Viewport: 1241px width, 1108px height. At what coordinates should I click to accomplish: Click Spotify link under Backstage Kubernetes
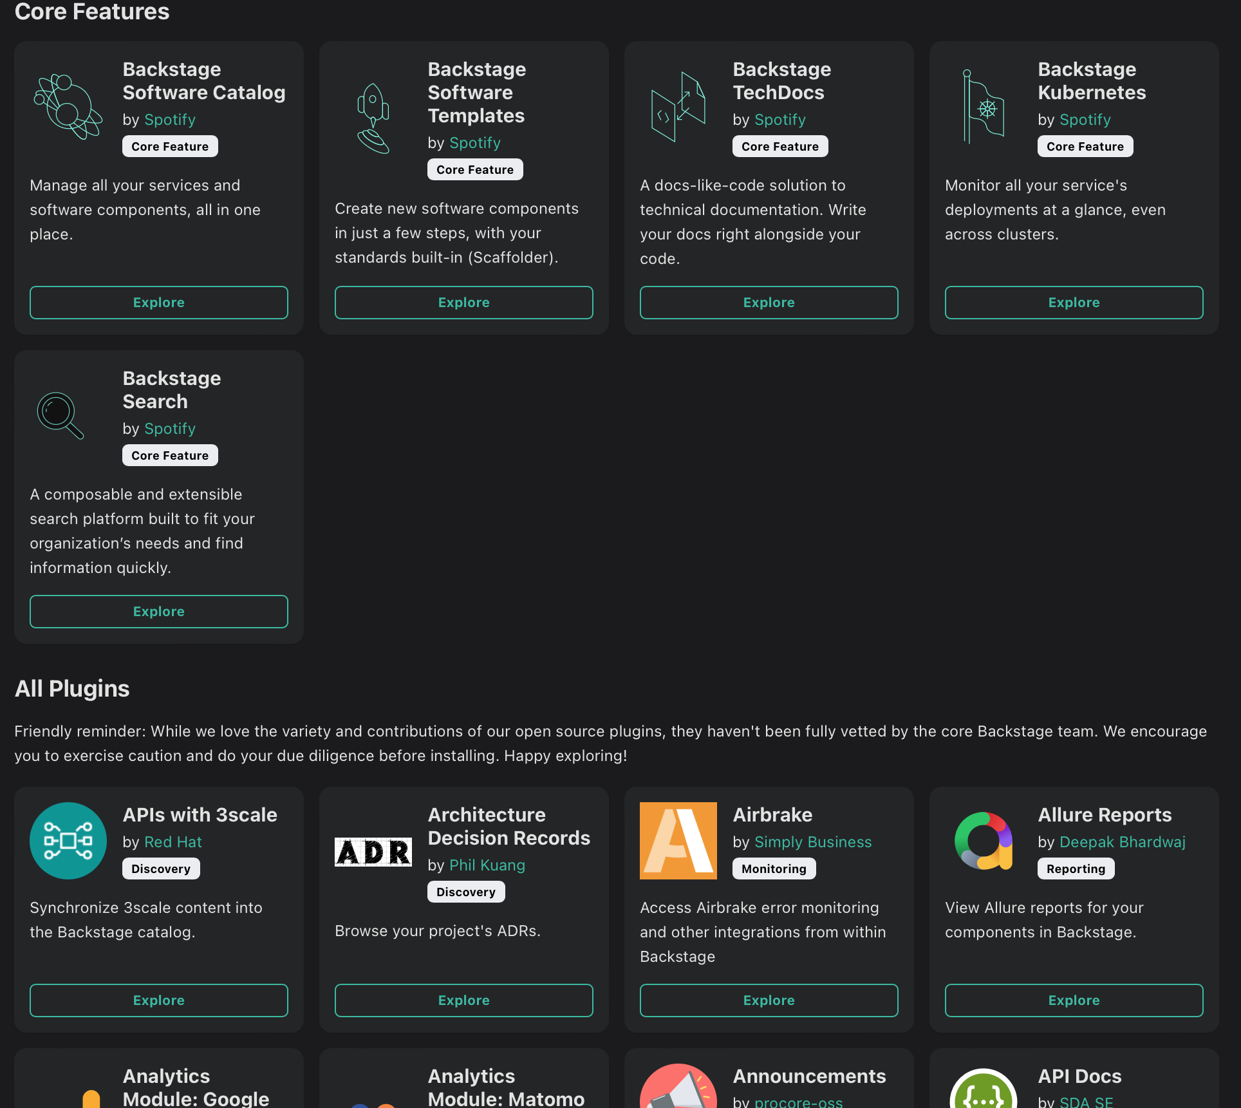click(x=1085, y=120)
